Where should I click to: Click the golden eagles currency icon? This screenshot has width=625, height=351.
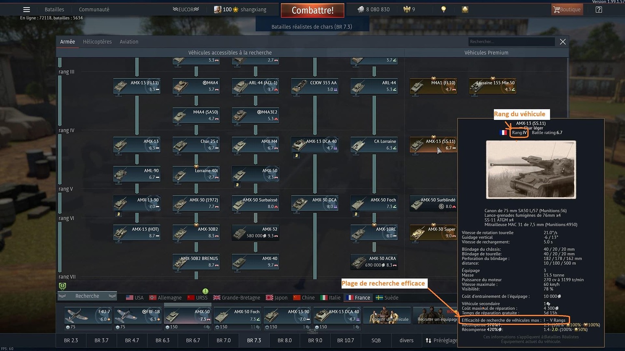coord(407,9)
